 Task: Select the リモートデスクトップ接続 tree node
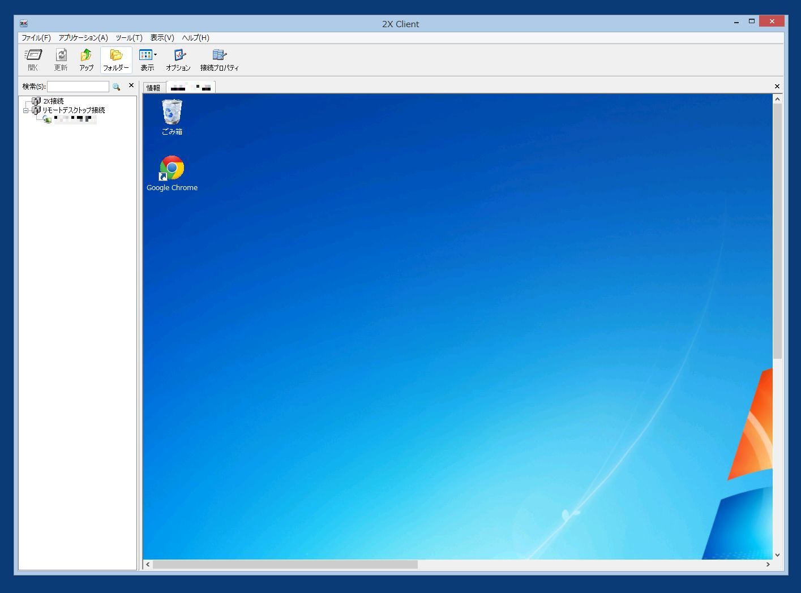74,110
